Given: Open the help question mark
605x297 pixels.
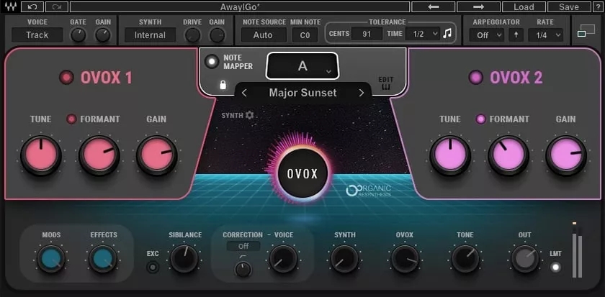Looking at the screenshot, I should 597,7.
